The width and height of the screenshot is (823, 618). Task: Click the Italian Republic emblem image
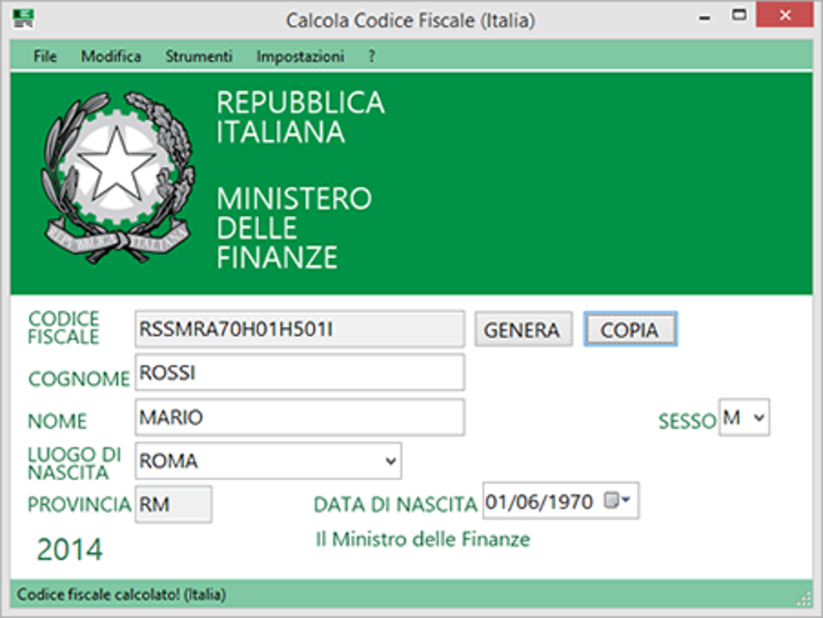[118, 177]
